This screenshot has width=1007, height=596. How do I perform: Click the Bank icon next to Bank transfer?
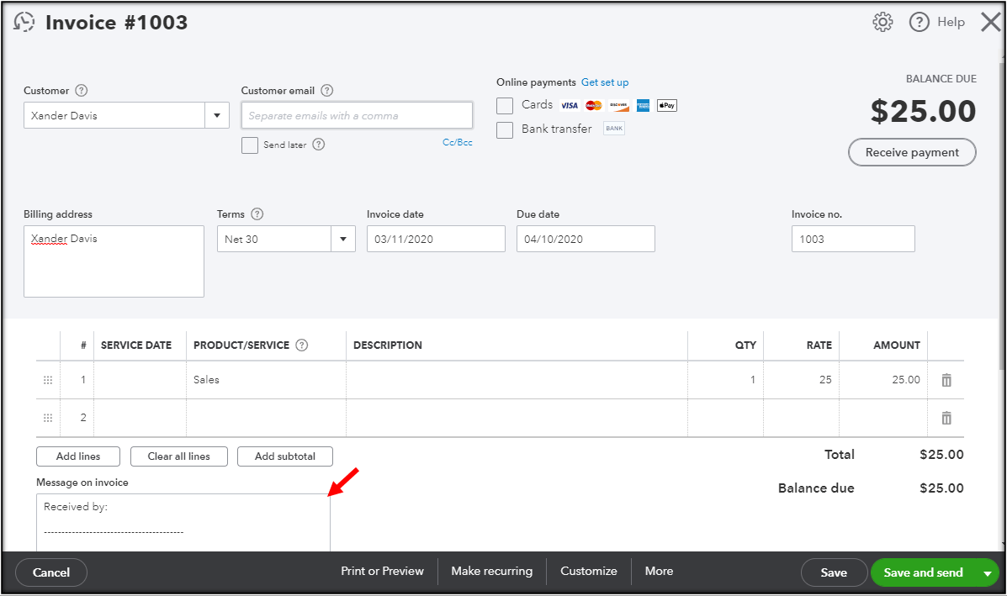pyautogui.click(x=614, y=129)
